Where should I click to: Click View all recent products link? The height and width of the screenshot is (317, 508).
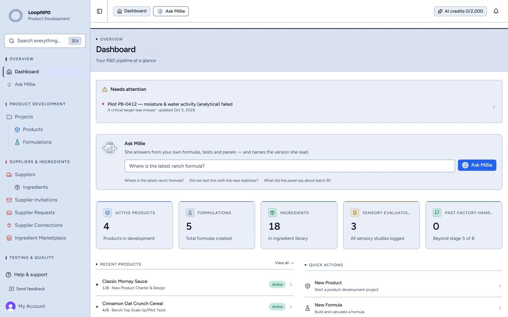pos(284,263)
